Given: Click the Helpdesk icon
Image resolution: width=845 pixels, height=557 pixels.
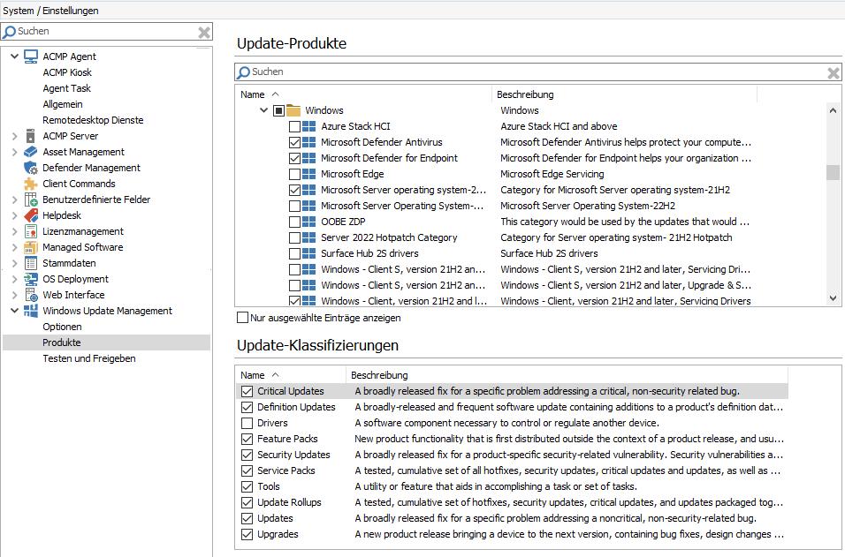Looking at the screenshot, I should [x=29, y=215].
